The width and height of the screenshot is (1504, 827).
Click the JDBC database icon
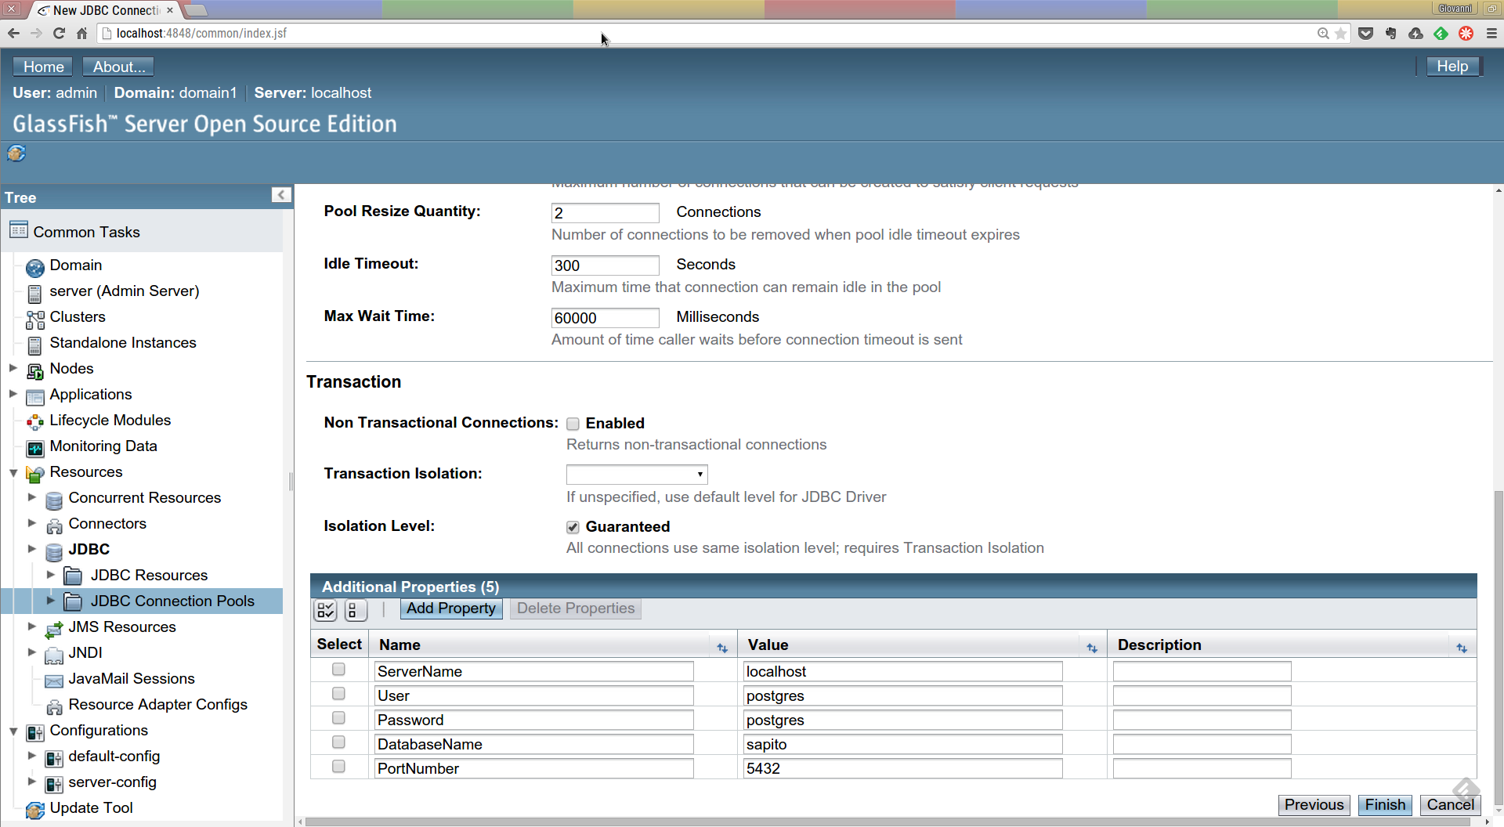pos(54,552)
